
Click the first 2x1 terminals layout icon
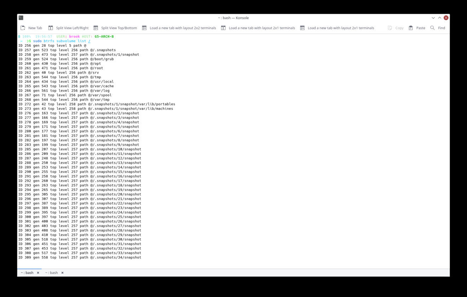[x=223, y=28]
